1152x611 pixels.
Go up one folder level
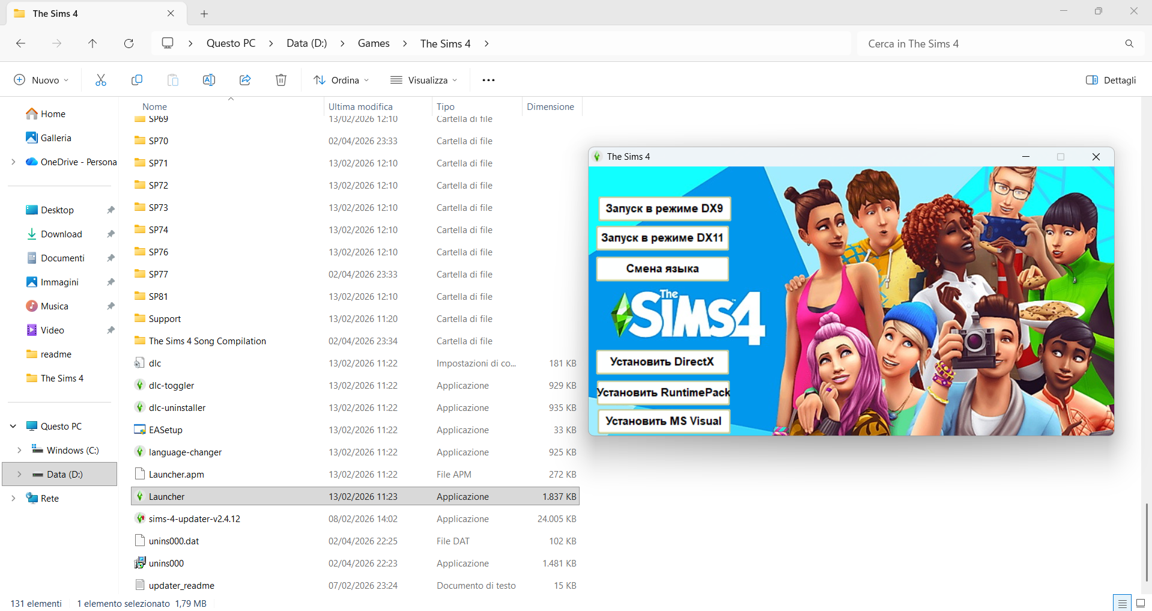tap(92, 43)
